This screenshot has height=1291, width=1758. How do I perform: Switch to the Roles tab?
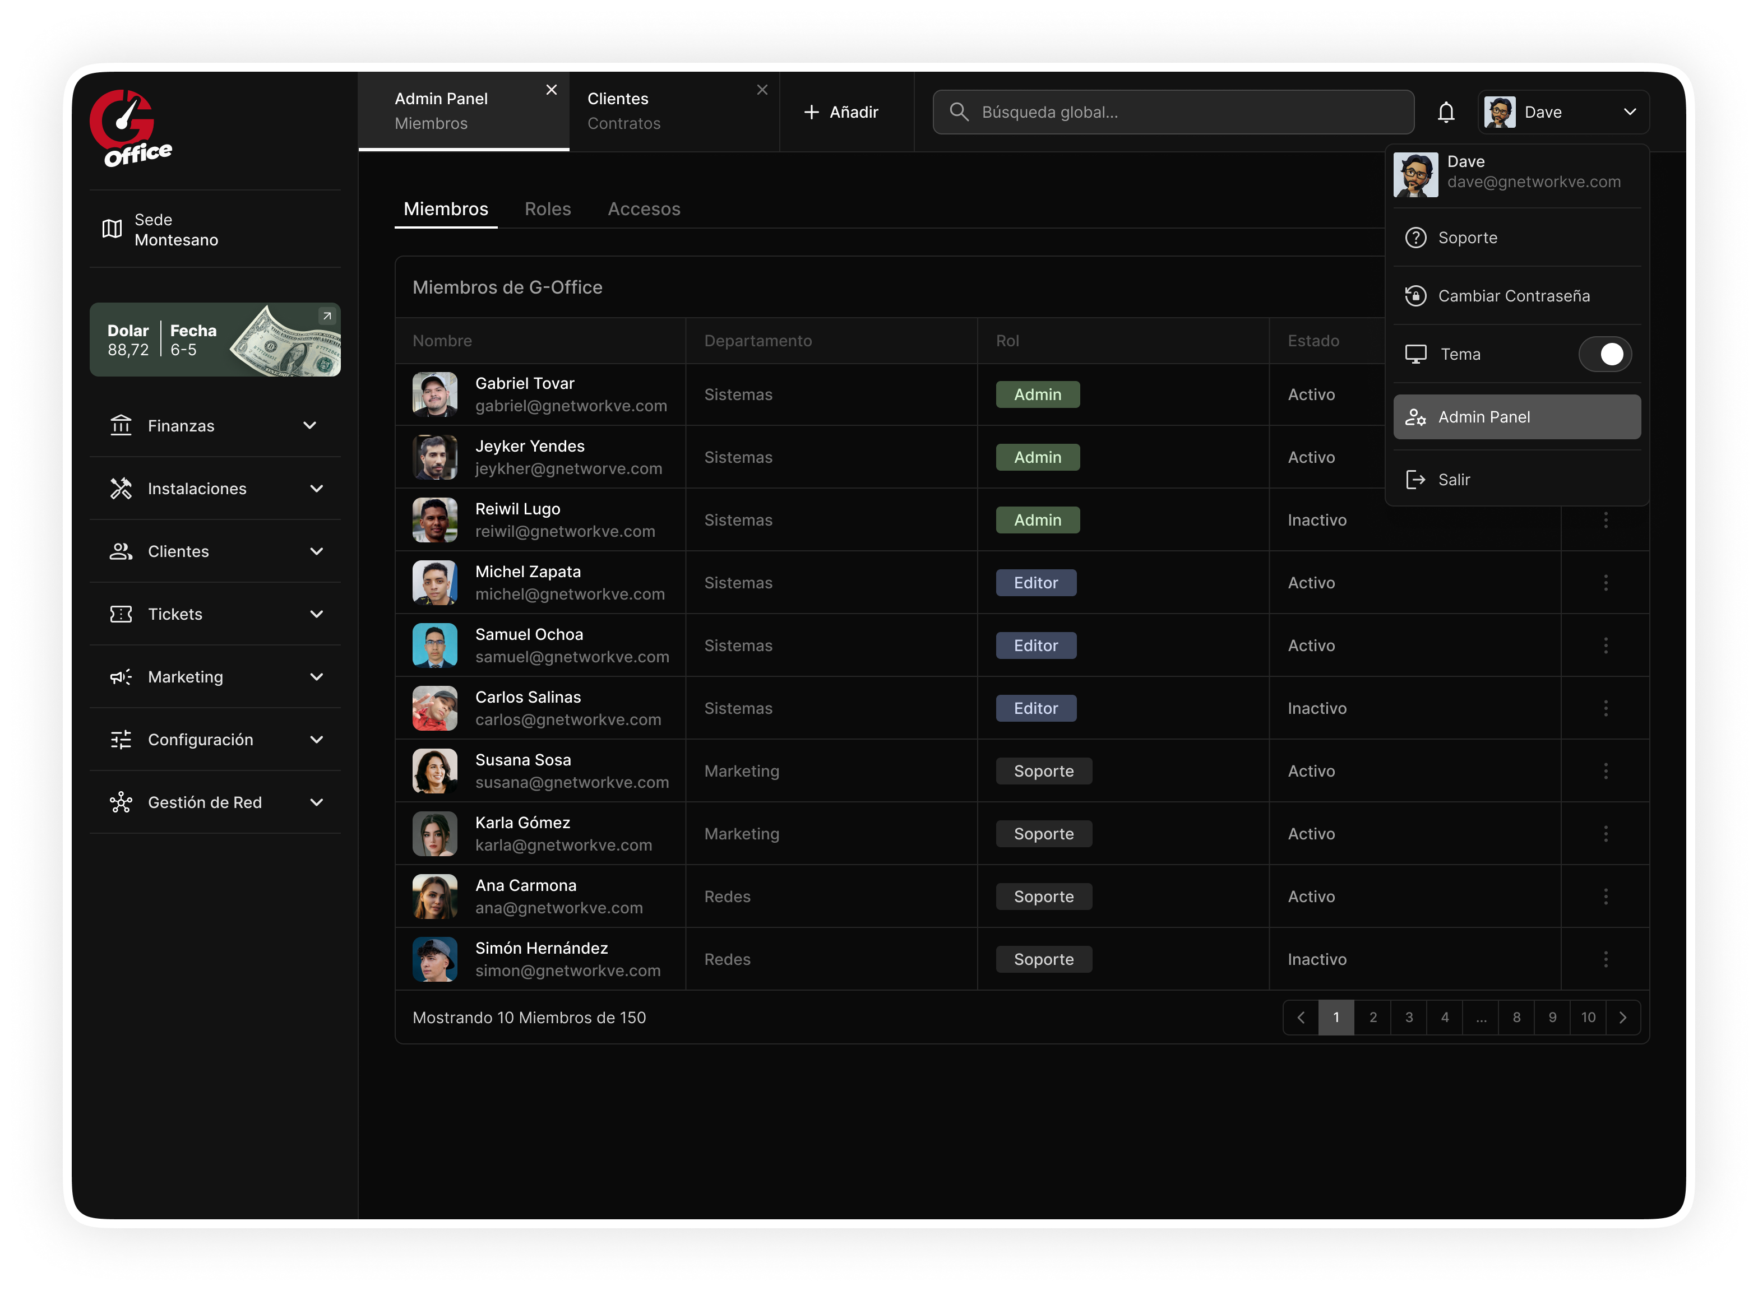coord(547,210)
